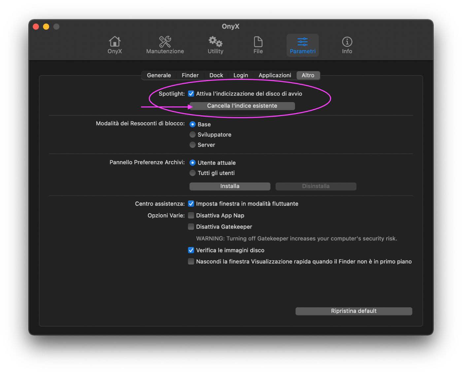Enable Nascondi la finestra Visualizzazione rapida checkbox
The height and width of the screenshot is (373, 462).
tap(191, 262)
